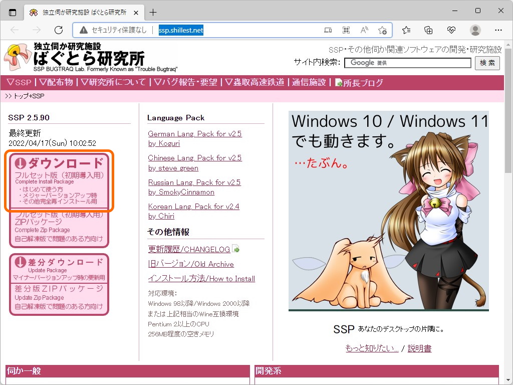Add page to favorites star icon
This screenshot has height=385, width=513.
click(x=382, y=31)
